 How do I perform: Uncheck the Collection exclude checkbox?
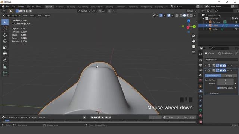(x=233, y=19)
